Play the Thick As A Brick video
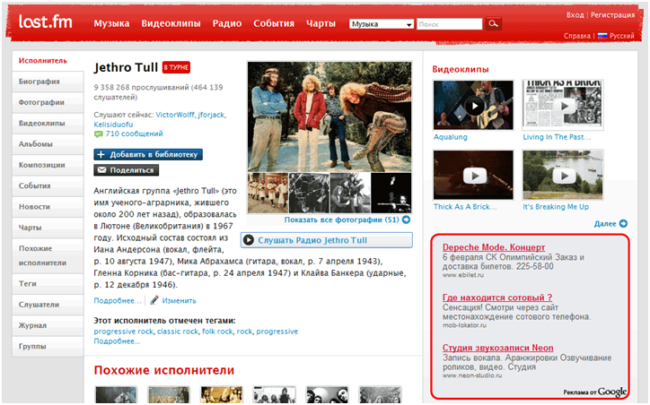650x405 pixels. click(473, 175)
